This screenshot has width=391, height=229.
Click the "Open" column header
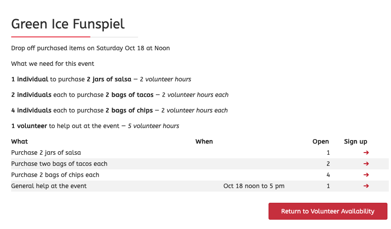[x=321, y=141]
